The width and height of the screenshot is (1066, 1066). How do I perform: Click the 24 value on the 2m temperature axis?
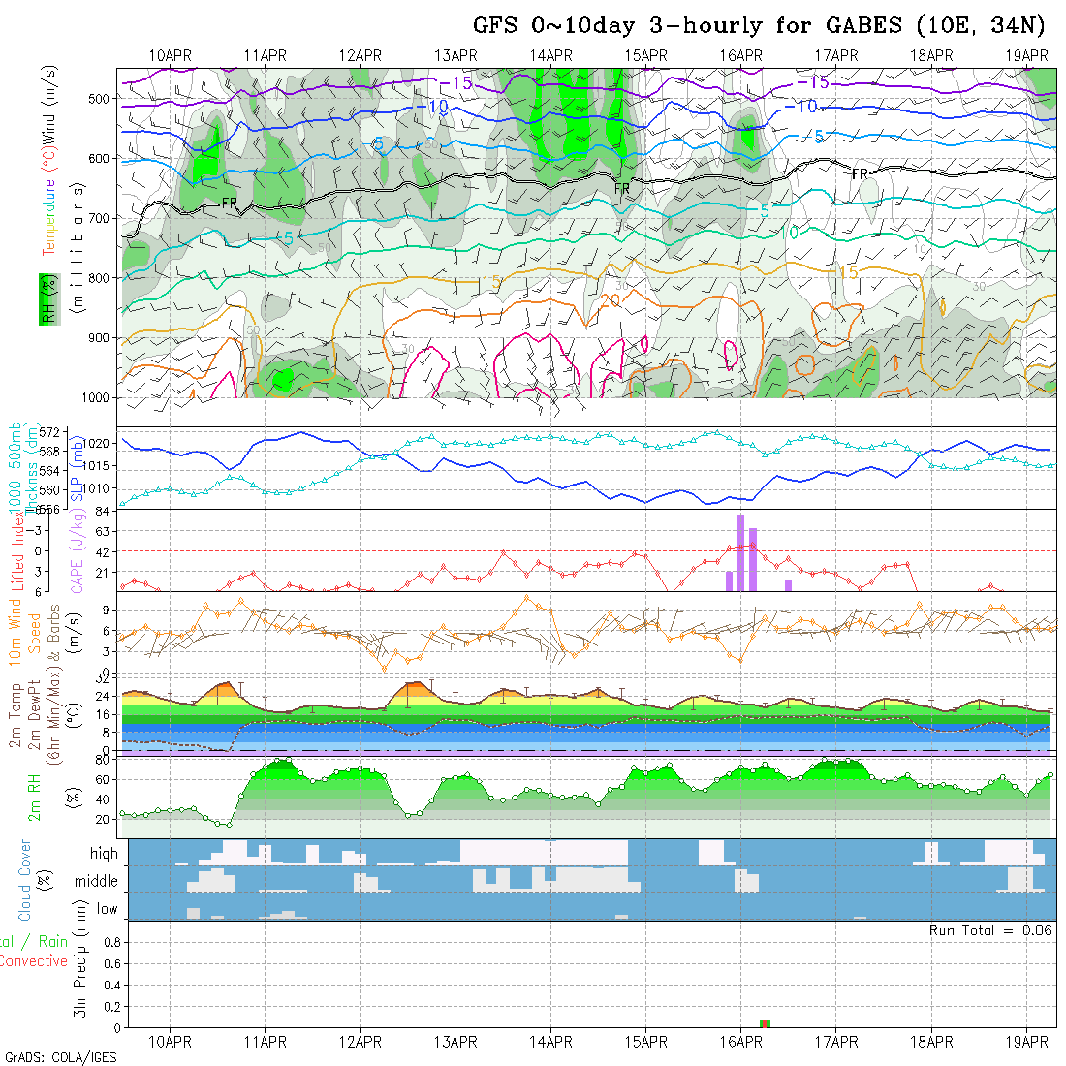click(103, 697)
